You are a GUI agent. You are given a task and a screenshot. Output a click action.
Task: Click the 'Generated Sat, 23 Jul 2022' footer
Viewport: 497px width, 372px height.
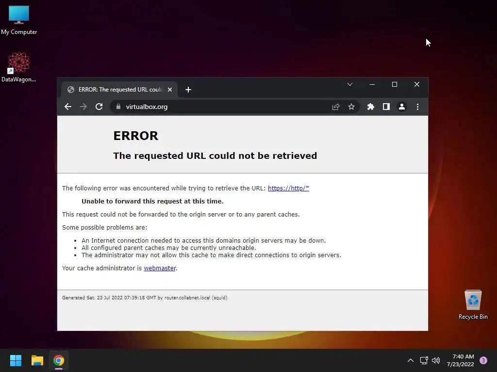145,298
